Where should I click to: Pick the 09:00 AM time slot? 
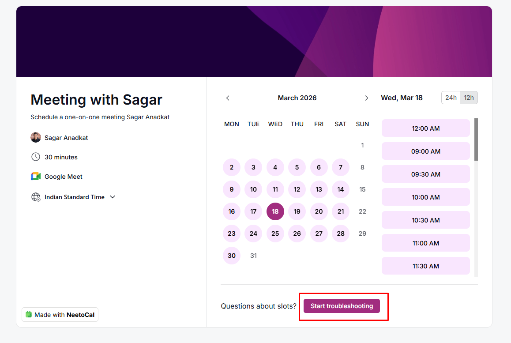[x=425, y=151]
